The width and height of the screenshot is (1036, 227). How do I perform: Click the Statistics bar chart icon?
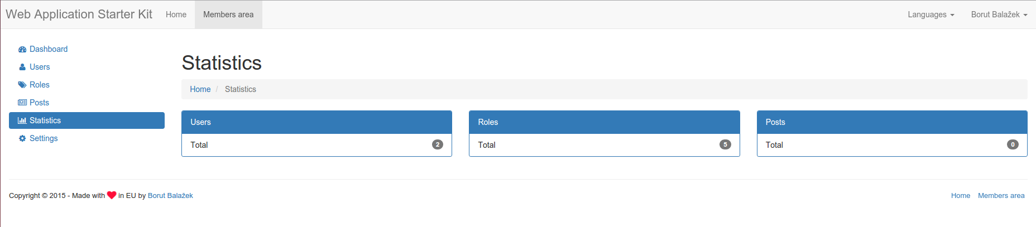point(22,121)
